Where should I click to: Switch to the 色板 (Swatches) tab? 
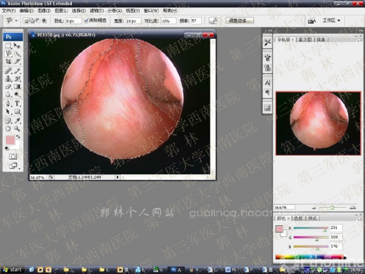click(x=298, y=217)
